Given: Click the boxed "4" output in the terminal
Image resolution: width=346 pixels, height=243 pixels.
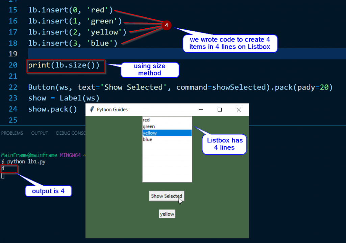Looking at the screenshot, I should click(x=9, y=168).
